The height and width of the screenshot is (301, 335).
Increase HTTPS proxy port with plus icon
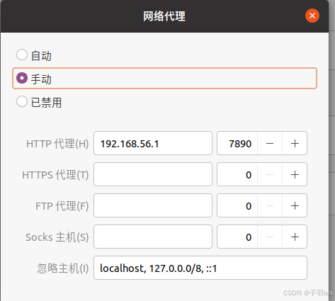pyautogui.click(x=295, y=174)
